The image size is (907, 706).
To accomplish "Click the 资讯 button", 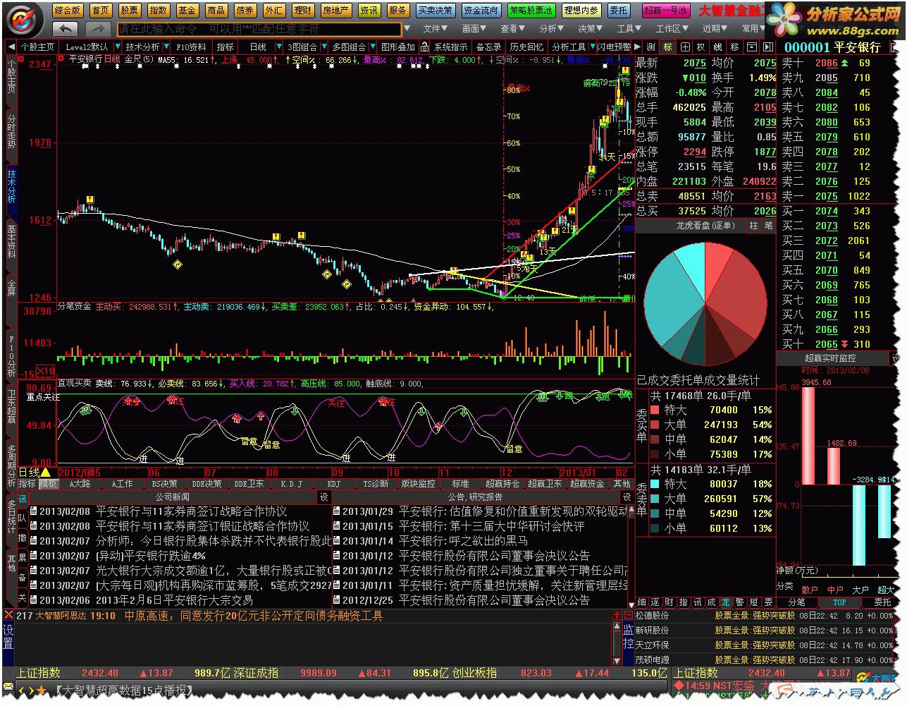I will pyautogui.click(x=369, y=11).
